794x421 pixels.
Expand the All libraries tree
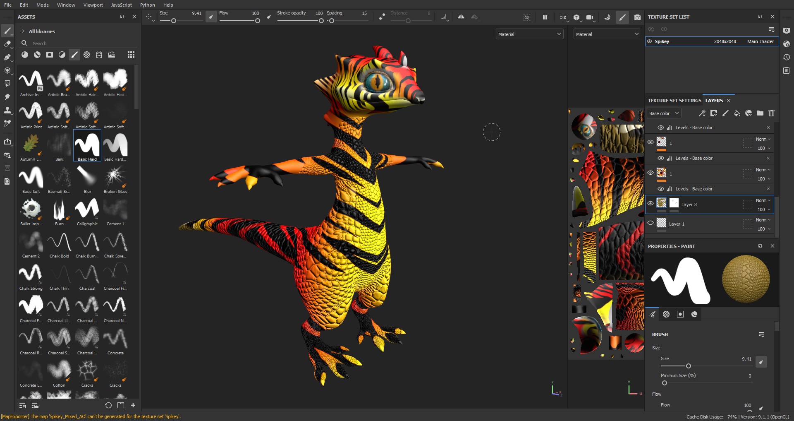(x=23, y=31)
